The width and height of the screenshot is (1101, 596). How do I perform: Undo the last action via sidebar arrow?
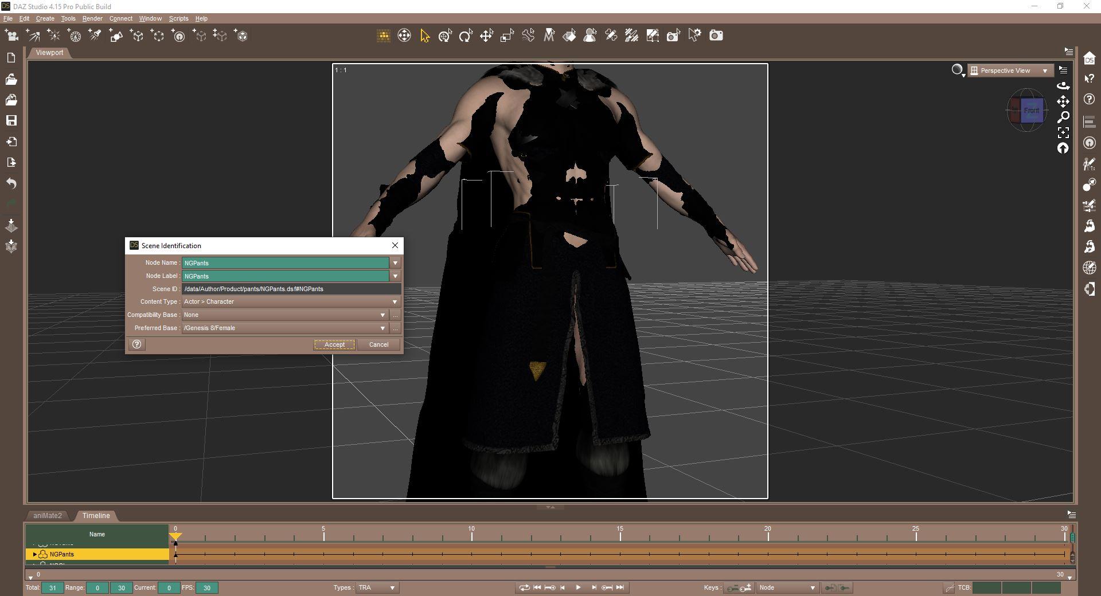click(x=11, y=183)
